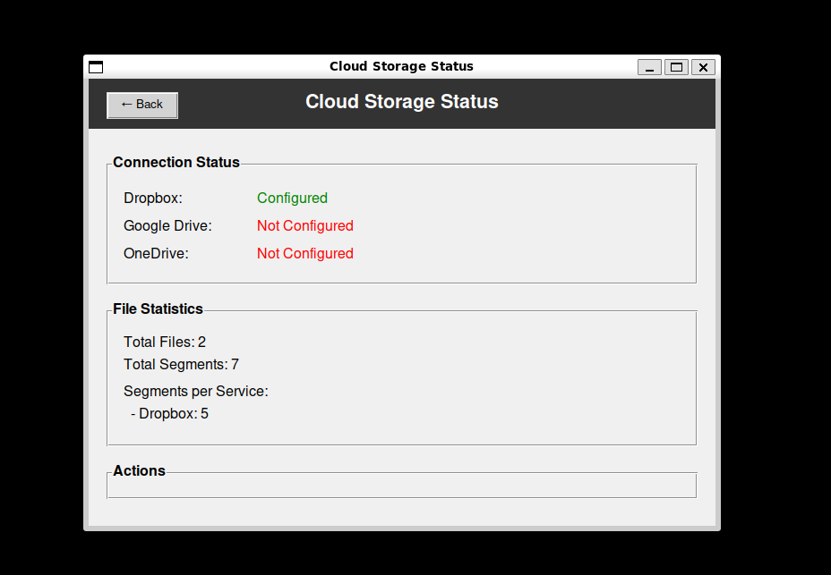Click the Total Files count
The image size is (831, 575).
pos(165,342)
